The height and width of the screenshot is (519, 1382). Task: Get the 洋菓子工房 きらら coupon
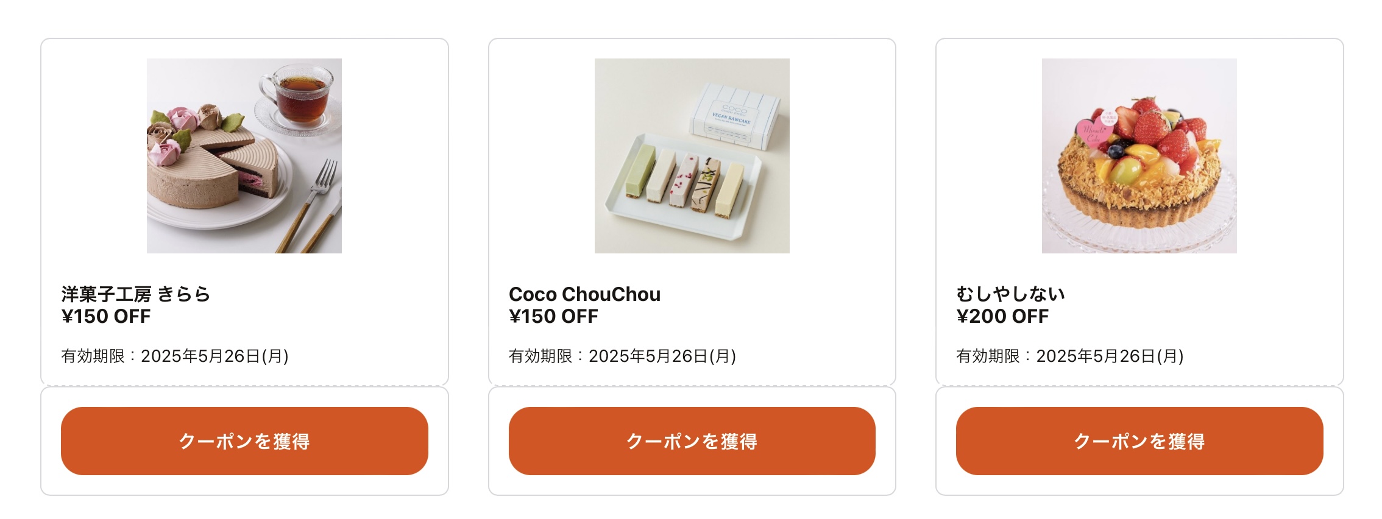click(x=244, y=441)
